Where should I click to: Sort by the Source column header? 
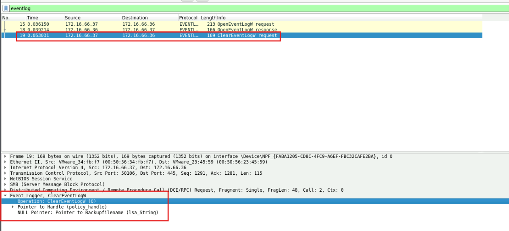click(93, 18)
